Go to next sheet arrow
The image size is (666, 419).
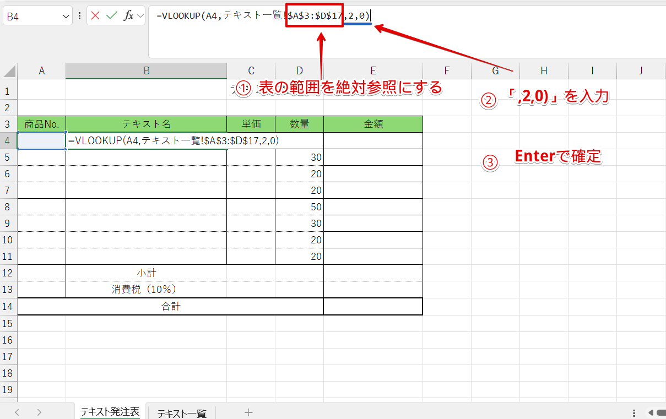click(39, 412)
